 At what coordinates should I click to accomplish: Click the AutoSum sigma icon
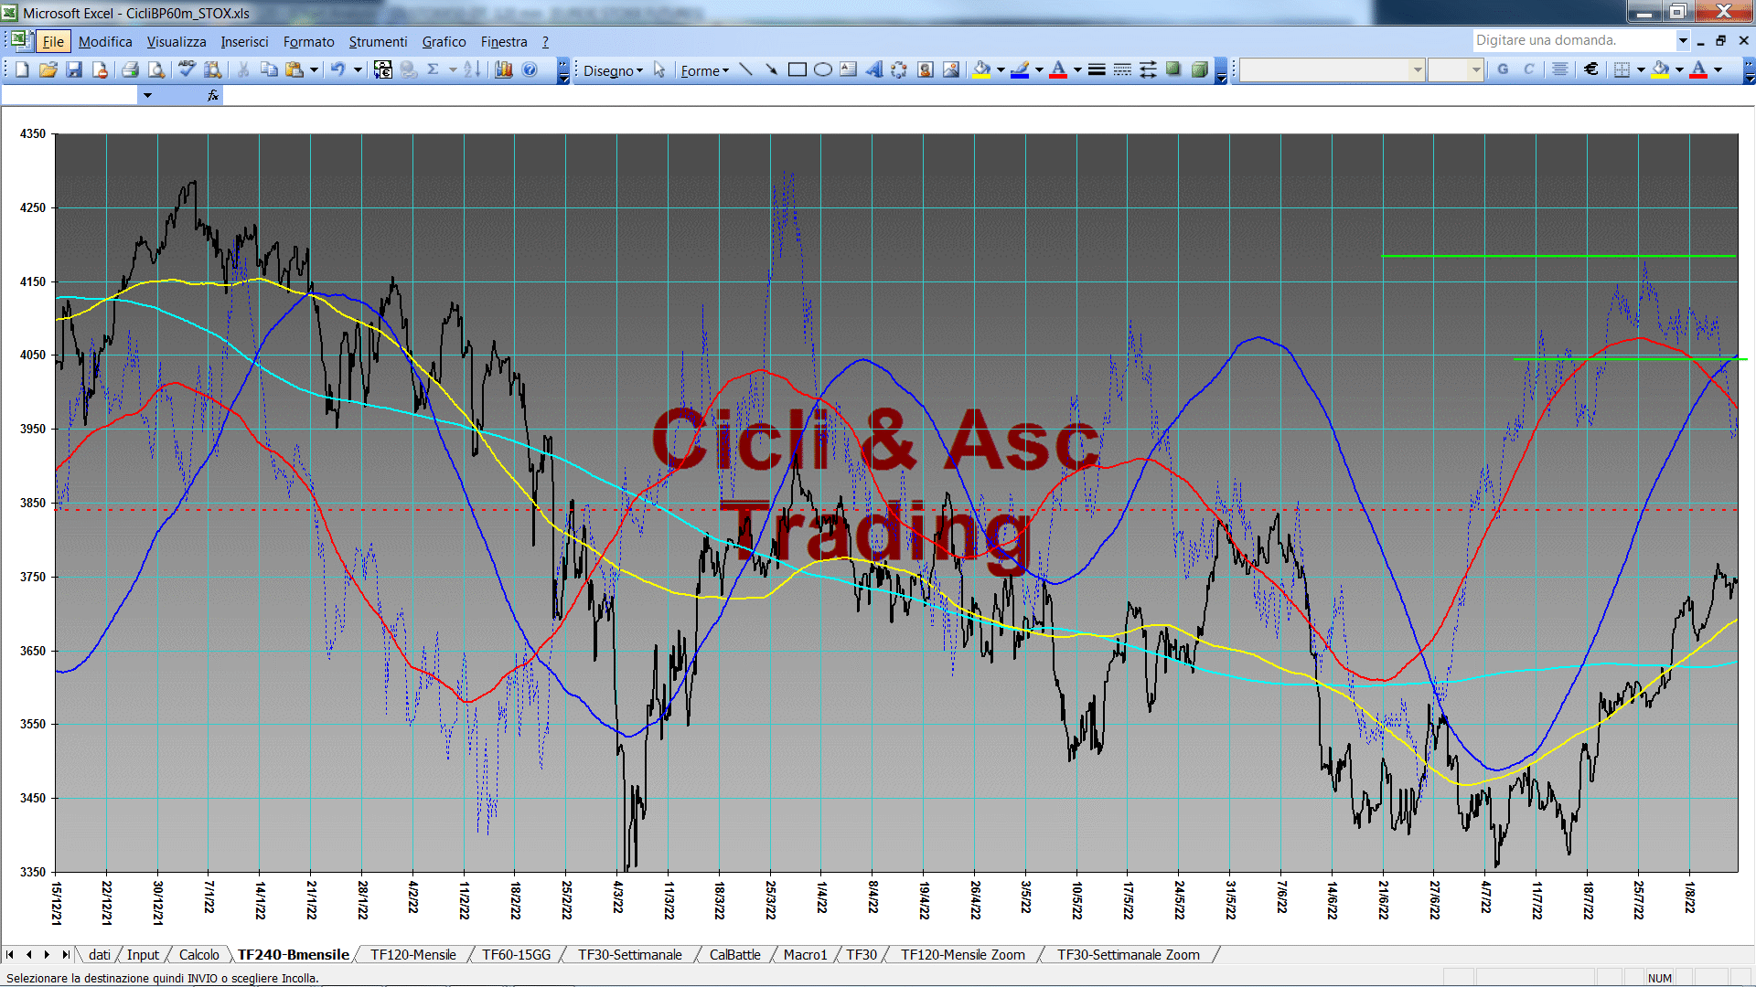point(434,70)
